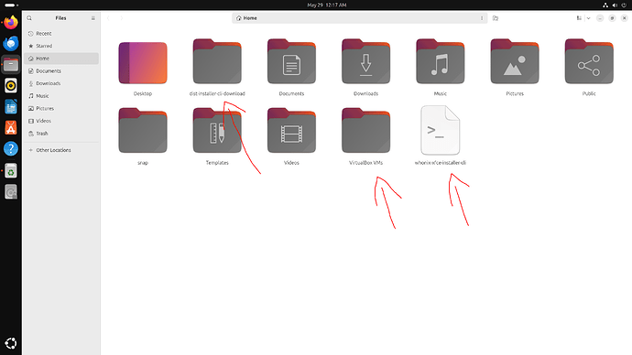Click the Files dock icon
The image size is (632, 355).
11,64
